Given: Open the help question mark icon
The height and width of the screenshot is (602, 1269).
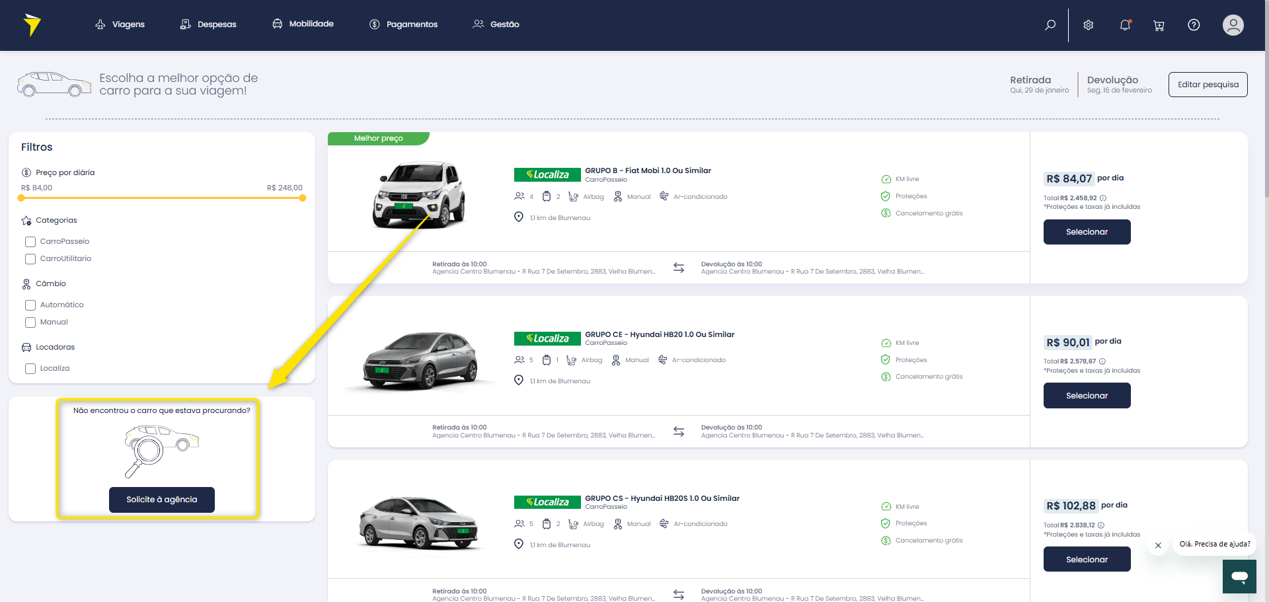Looking at the screenshot, I should point(1194,25).
